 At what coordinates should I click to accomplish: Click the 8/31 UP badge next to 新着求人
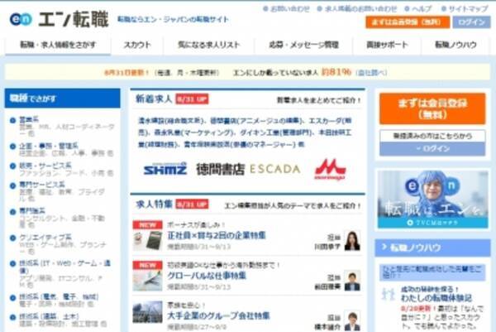pyautogui.click(x=192, y=99)
